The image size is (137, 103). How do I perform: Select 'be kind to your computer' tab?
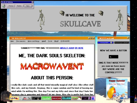122,42
